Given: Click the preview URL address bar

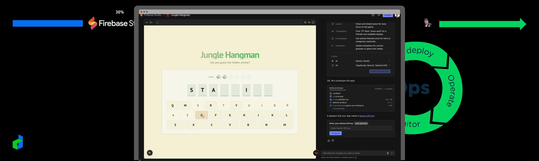Looking at the screenshot, I should pos(229,22).
